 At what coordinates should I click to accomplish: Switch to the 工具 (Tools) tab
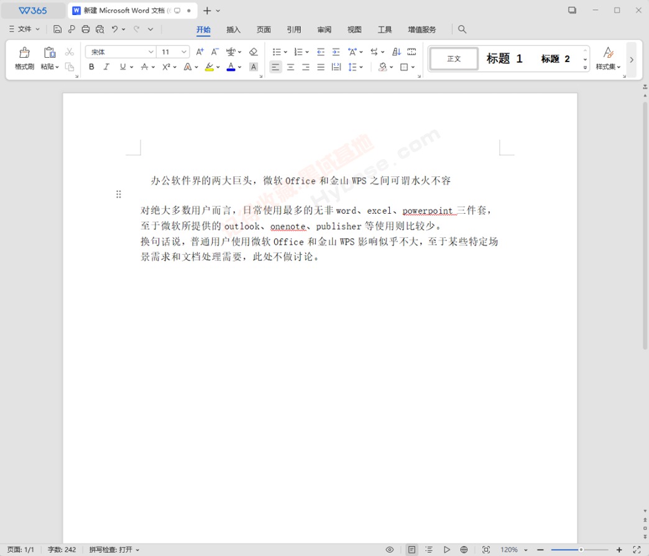(385, 29)
